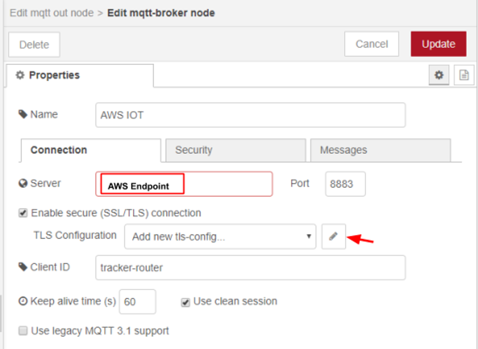Click the pencil icon to edit the TLS configuration

tap(333, 237)
